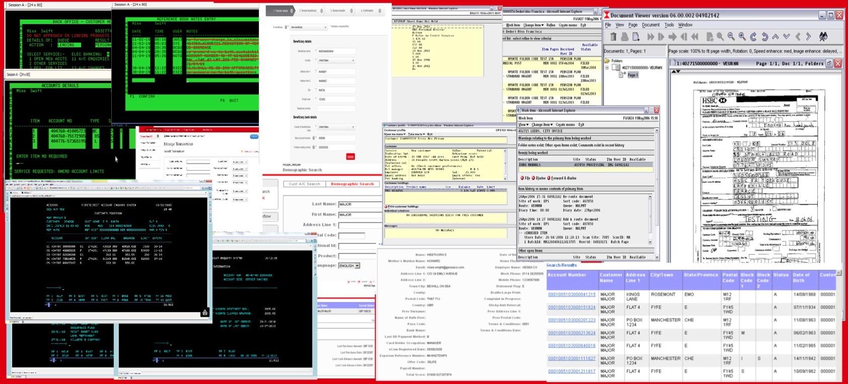Click the down chevron icon in viewer toolbar

pos(787,37)
